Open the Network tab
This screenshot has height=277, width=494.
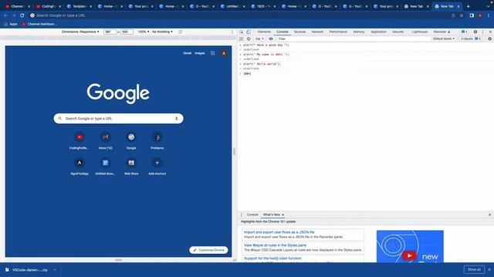pyautogui.click(x=317, y=32)
